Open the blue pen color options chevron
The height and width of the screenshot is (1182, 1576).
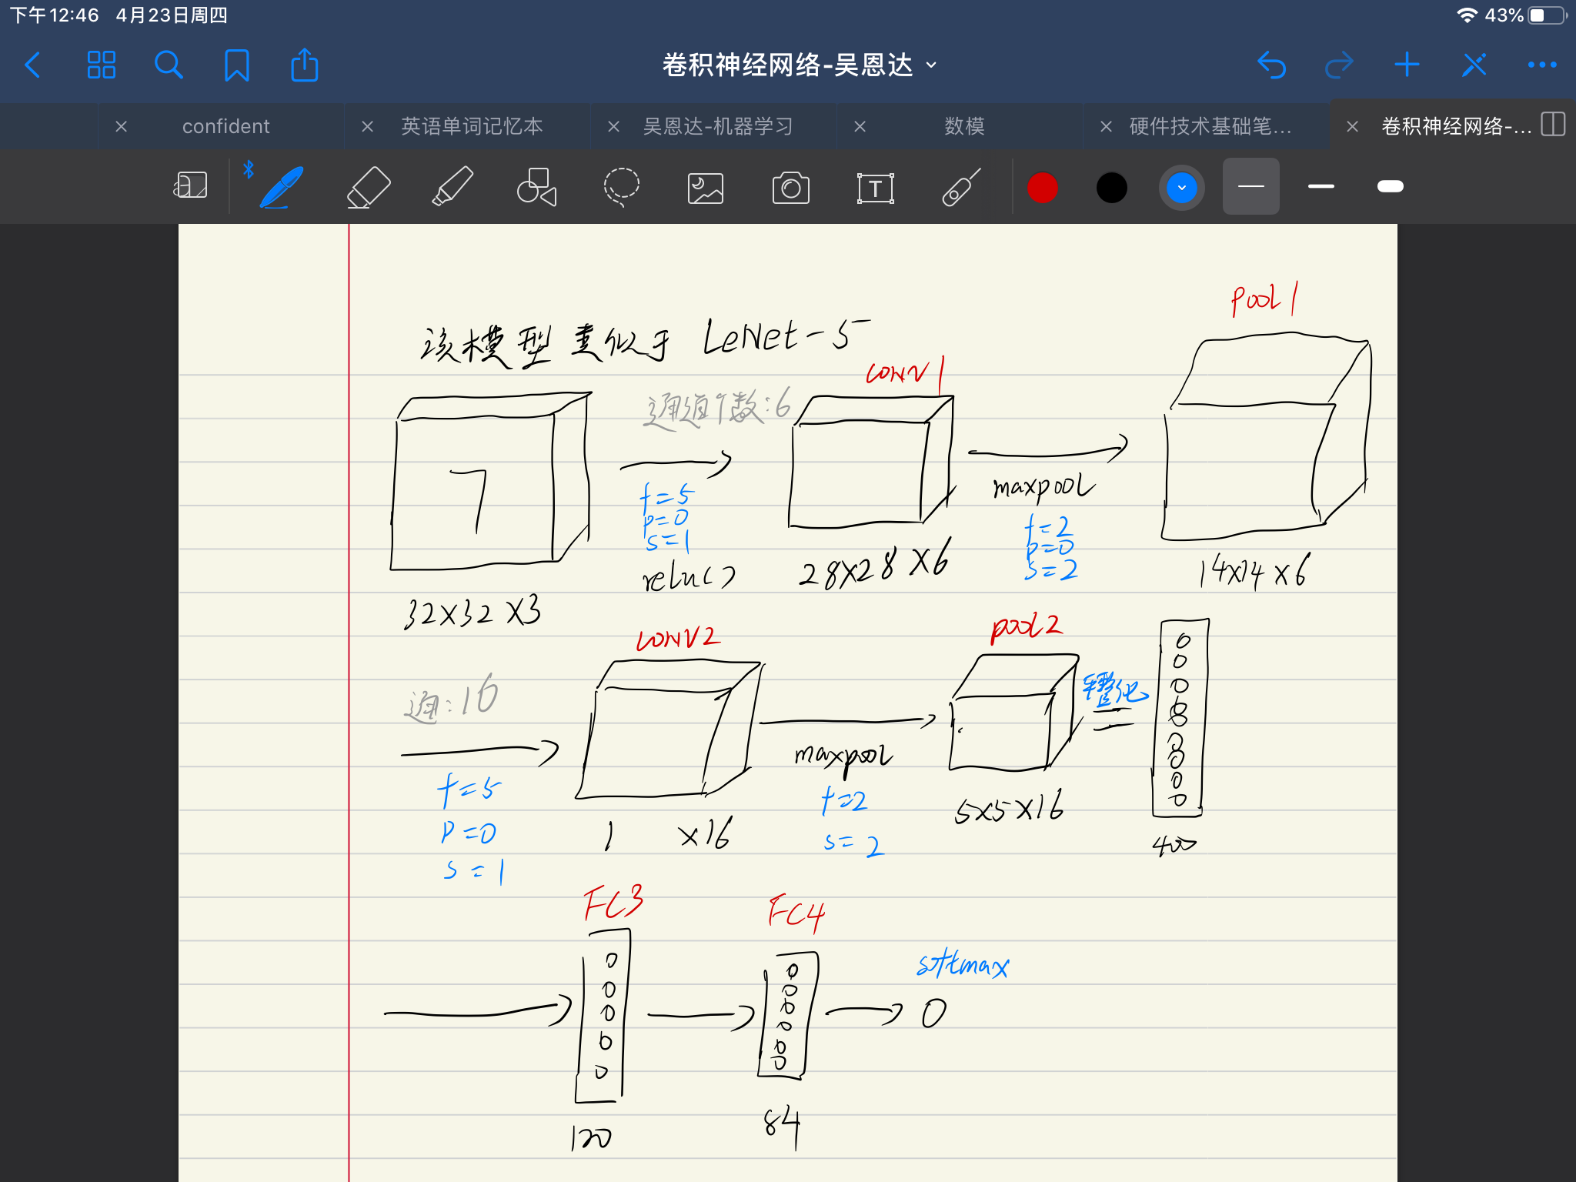click(1181, 186)
